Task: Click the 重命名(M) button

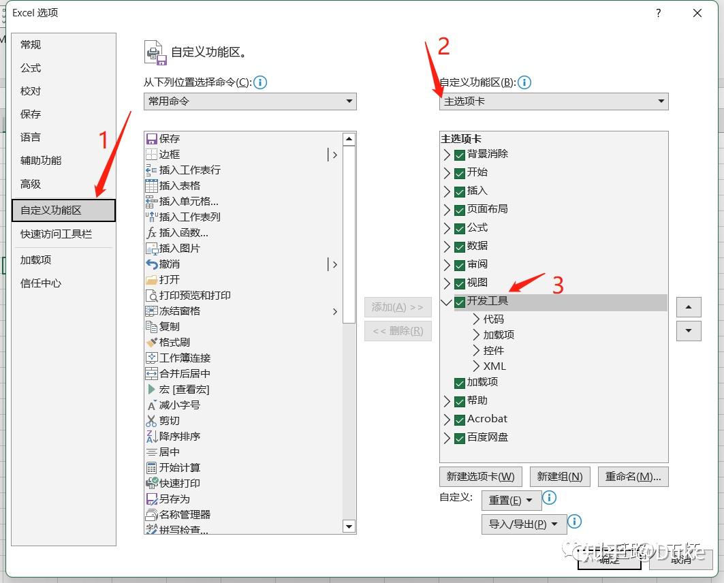Action: 633,477
